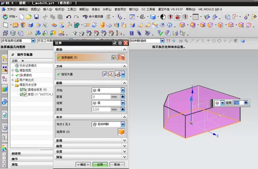Click the 取消 button
Viewport: 258px width, 169px height.
pyautogui.click(x=117, y=164)
